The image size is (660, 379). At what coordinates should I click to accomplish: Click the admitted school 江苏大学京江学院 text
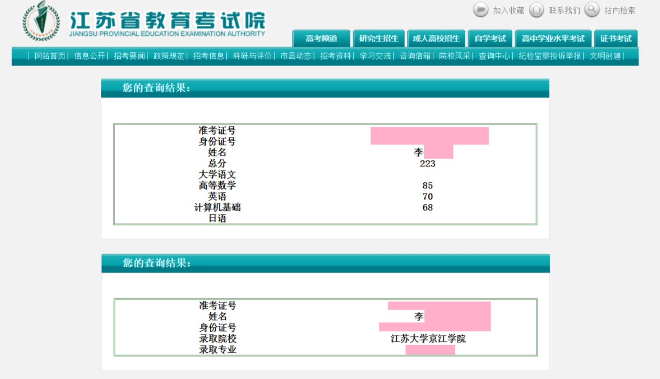tap(428, 339)
